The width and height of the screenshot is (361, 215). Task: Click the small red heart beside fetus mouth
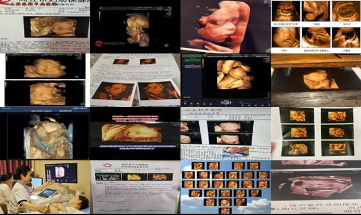click(x=233, y=37)
